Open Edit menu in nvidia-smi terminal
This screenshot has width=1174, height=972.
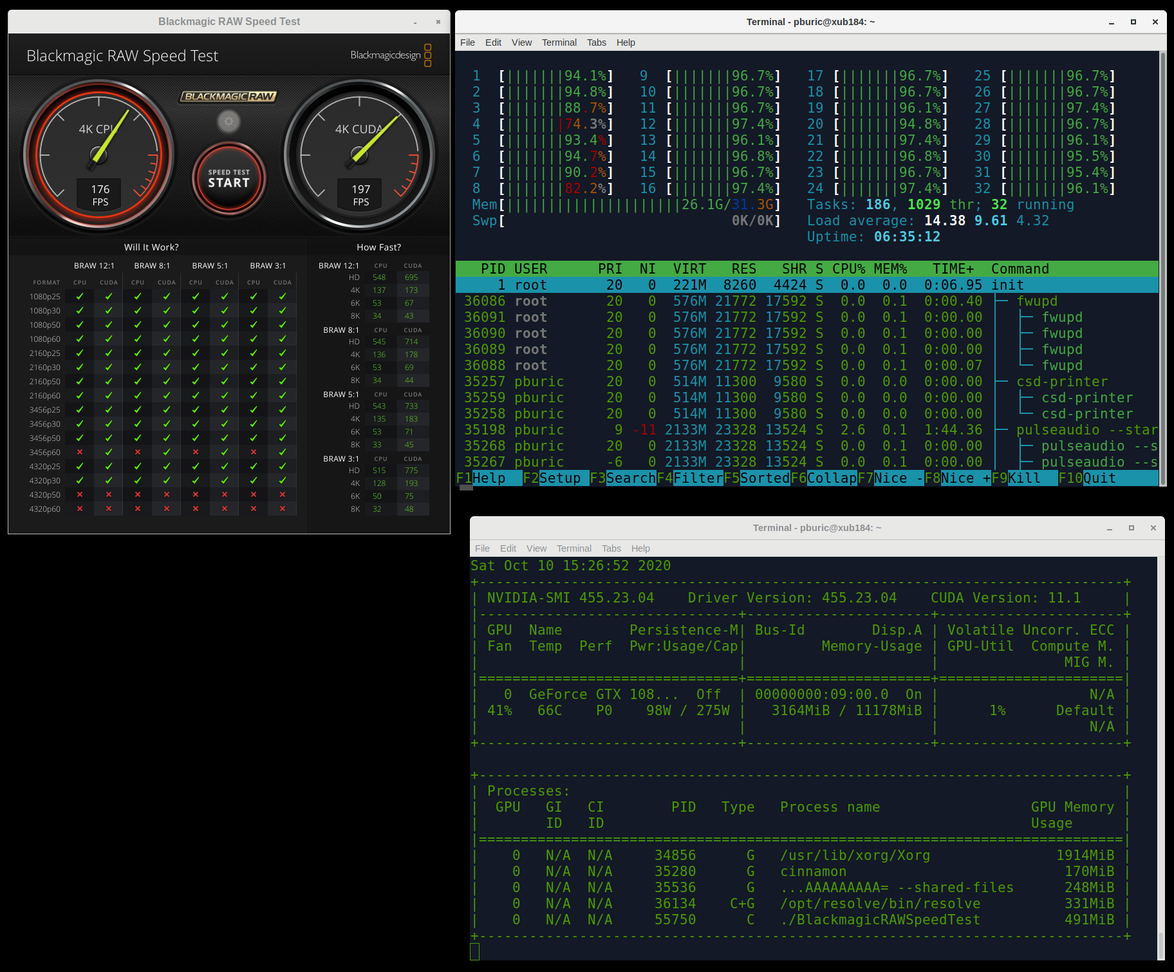tap(508, 548)
